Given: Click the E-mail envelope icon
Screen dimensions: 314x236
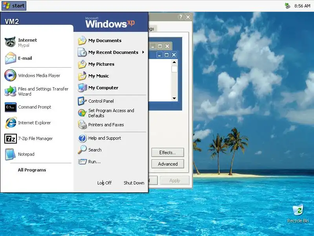Looking at the screenshot, I should [10, 58].
